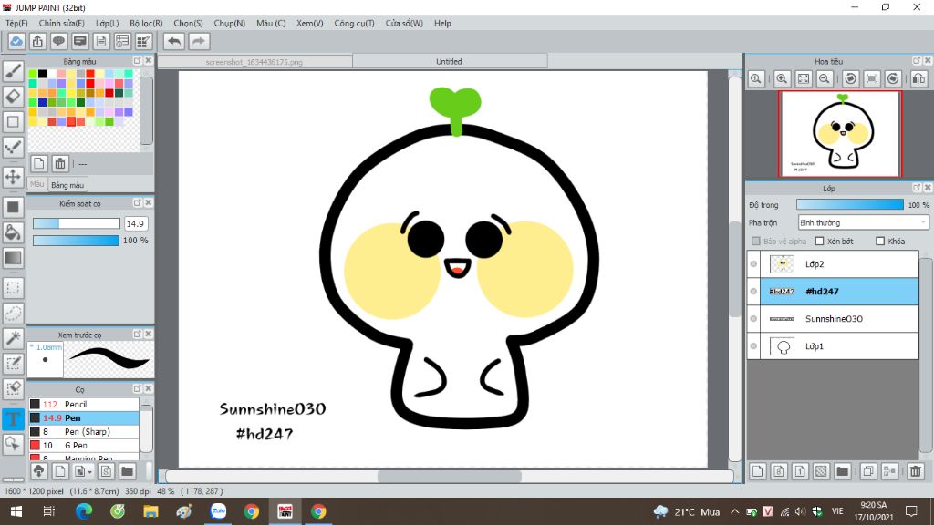Duplicate the current layer
The image size is (934, 525).
(x=868, y=471)
